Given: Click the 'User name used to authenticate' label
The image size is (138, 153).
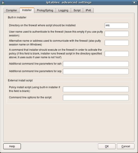Looking at the screenshot, I should (56, 34).
